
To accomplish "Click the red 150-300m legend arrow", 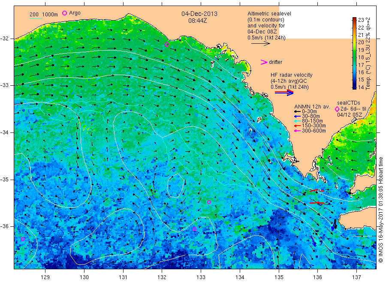I will (297, 126).
